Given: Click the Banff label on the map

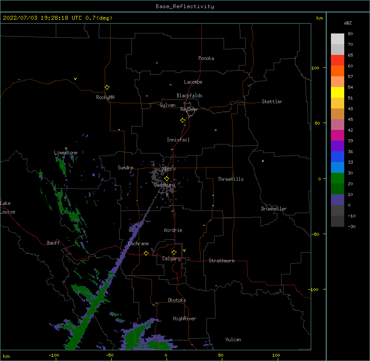Looking at the screenshot, I should (x=53, y=243).
